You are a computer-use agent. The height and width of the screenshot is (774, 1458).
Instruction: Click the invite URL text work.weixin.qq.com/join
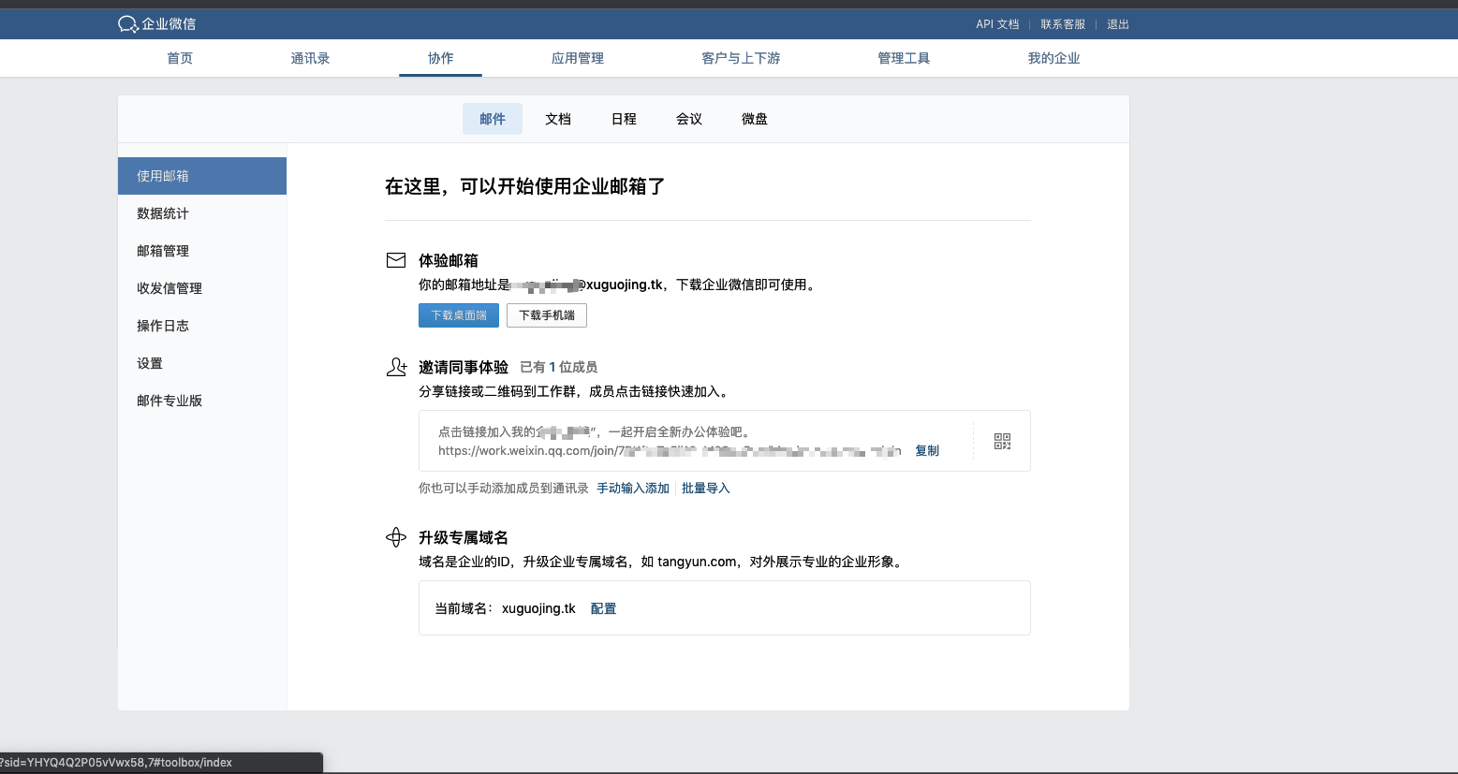point(670,450)
